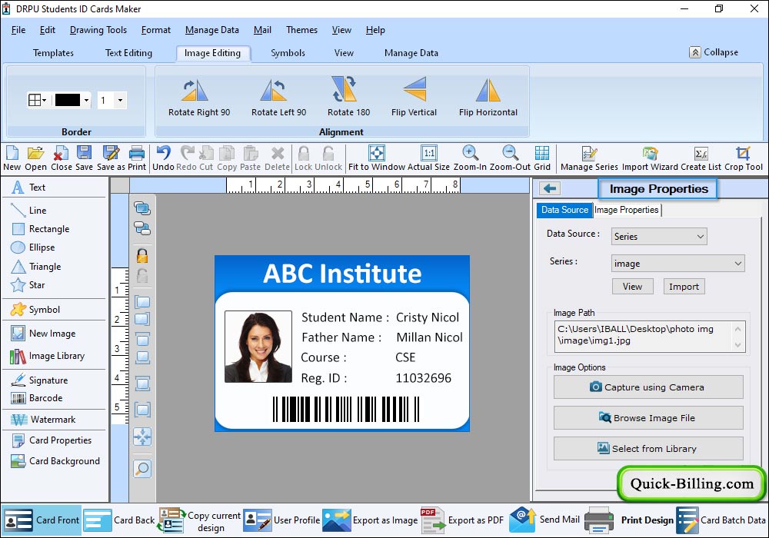Click the Save as toolbar icon
This screenshot has width=769, height=538.
point(111,158)
